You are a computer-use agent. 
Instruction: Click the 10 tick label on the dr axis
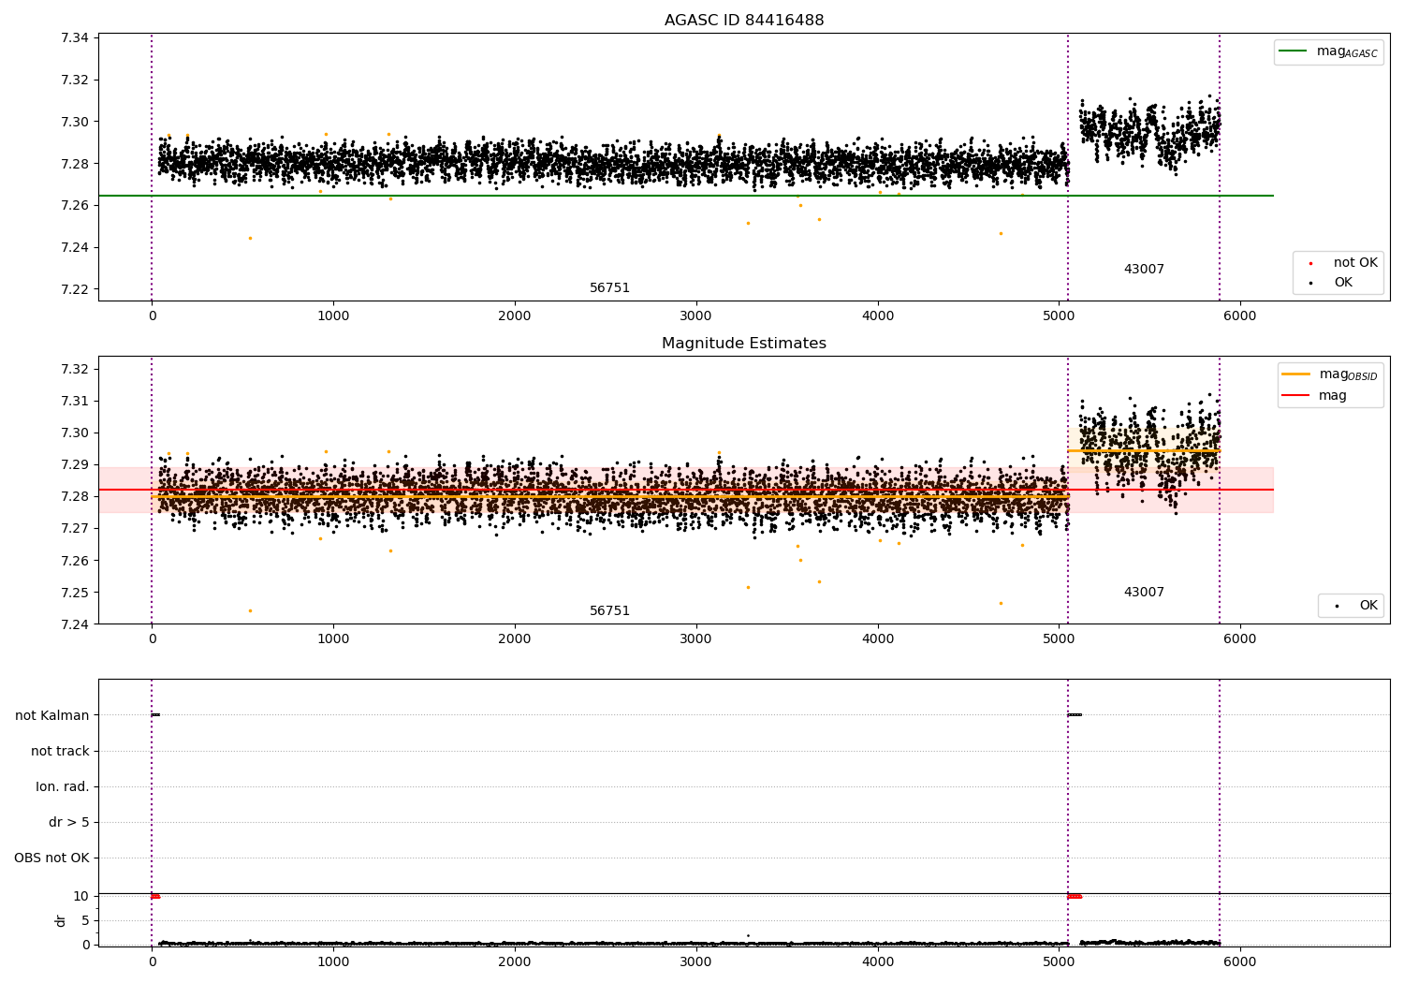click(x=81, y=896)
